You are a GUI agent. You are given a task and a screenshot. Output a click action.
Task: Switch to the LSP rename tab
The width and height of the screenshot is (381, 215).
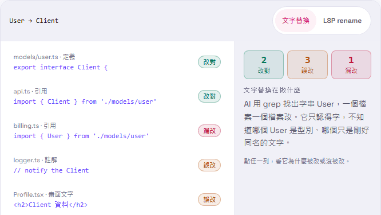[x=342, y=21]
